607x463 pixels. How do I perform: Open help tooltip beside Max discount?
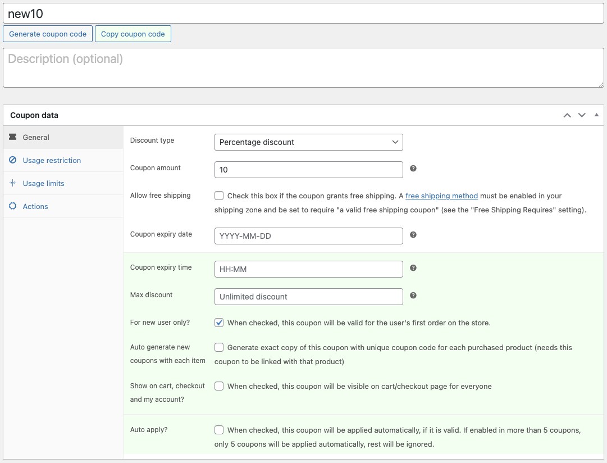coord(413,294)
